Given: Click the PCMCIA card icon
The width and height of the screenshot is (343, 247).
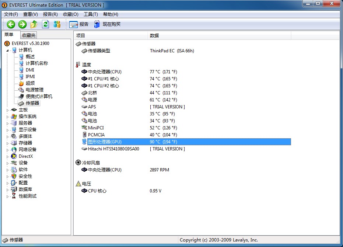Looking at the screenshot, I should (84, 135).
